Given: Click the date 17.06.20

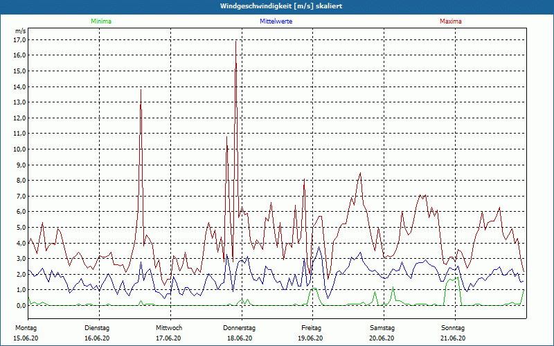Looking at the screenshot, I should [168, 338].
